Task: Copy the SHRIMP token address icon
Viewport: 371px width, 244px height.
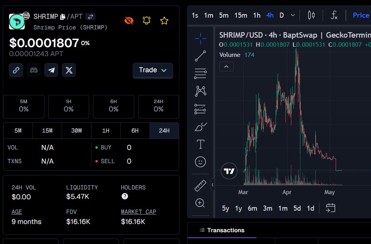Action: point(63,17)
